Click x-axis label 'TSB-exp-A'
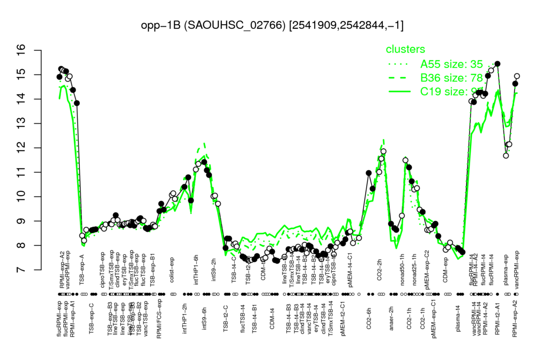549x343 pixels. (82, 269)
